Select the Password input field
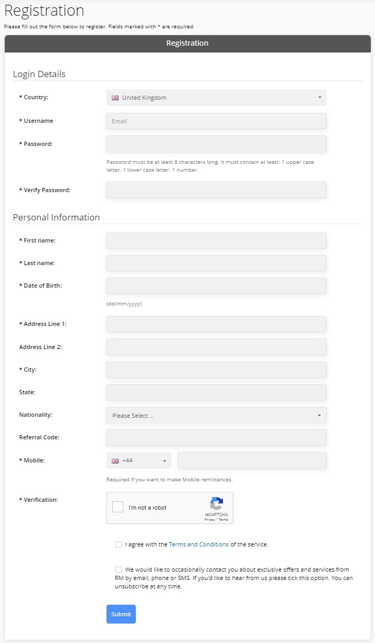 [x=217, y=144]
